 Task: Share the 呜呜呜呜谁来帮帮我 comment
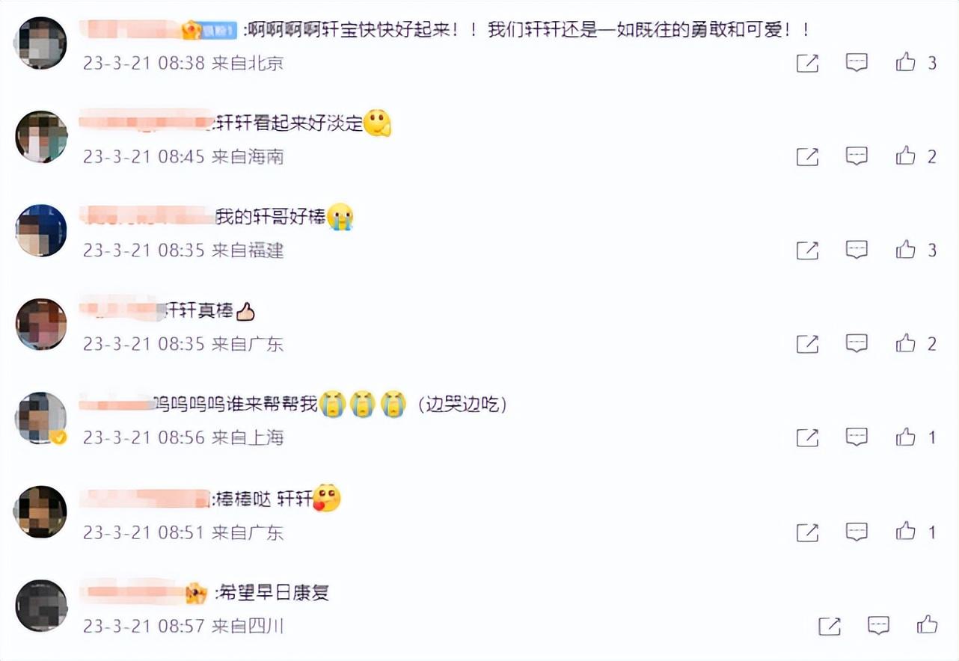[807, 437]
